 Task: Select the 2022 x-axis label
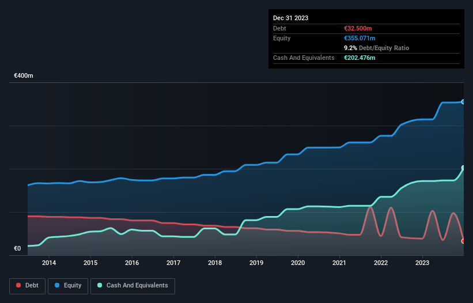pyautogui.click(x=381, y=263)
